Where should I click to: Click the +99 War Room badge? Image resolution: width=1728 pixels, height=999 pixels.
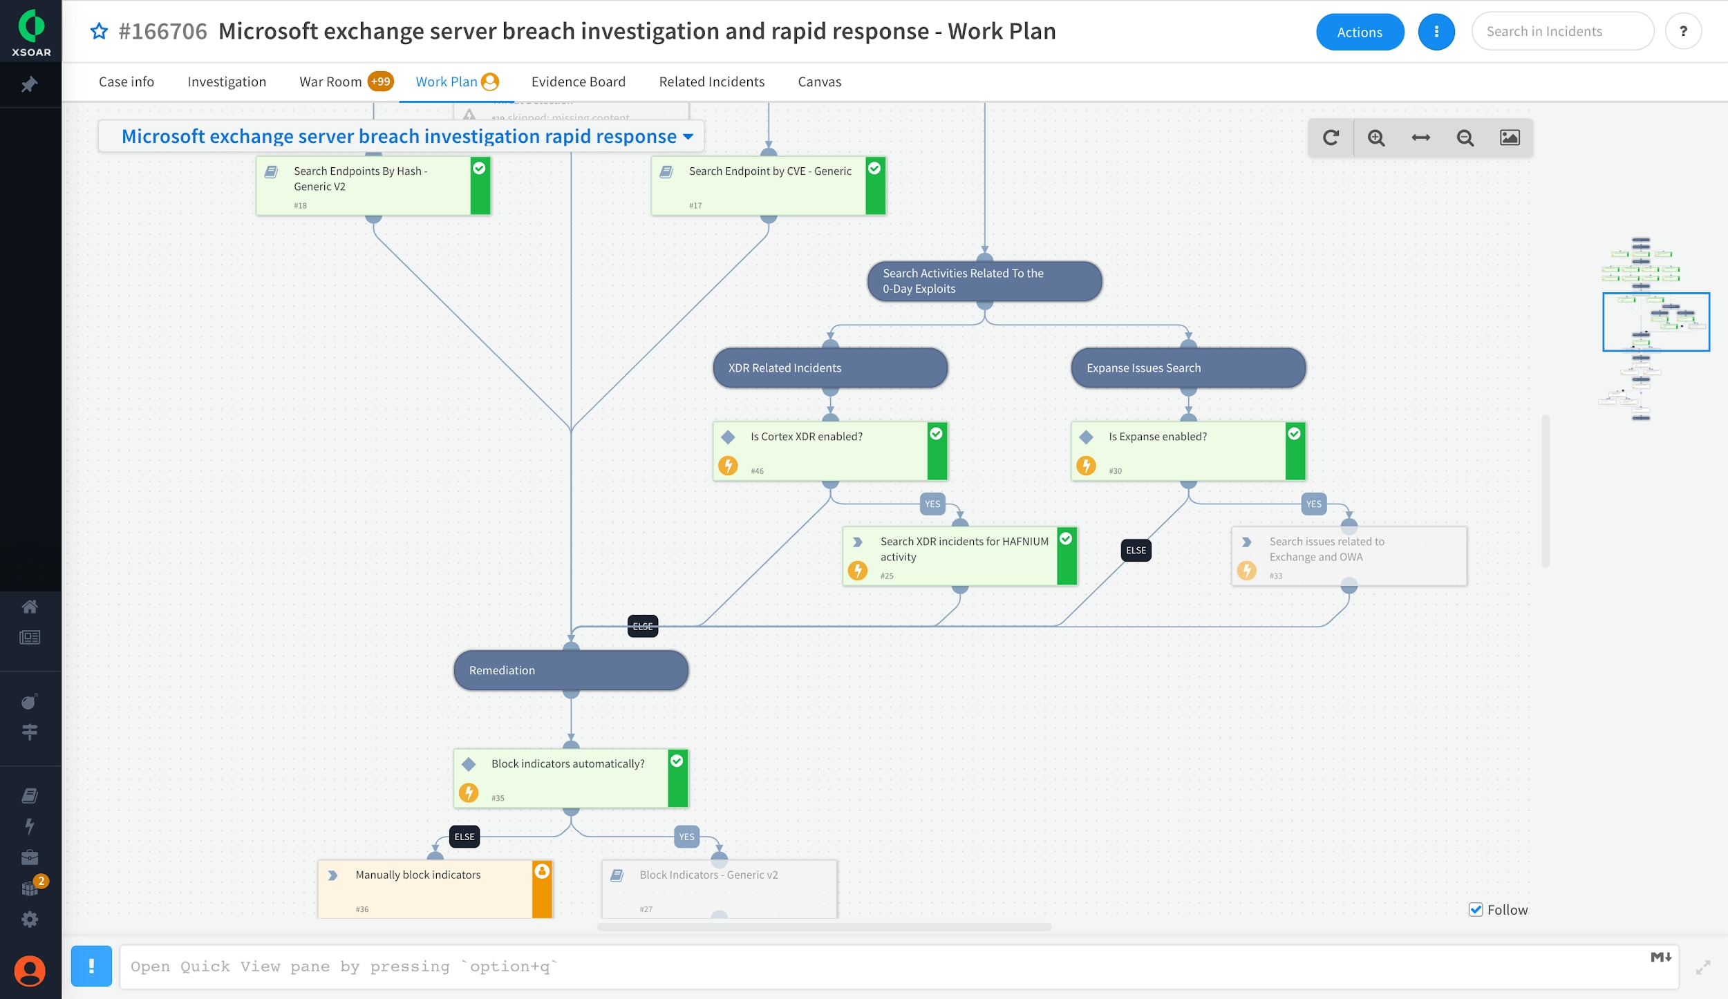click(x=380, y=82)
